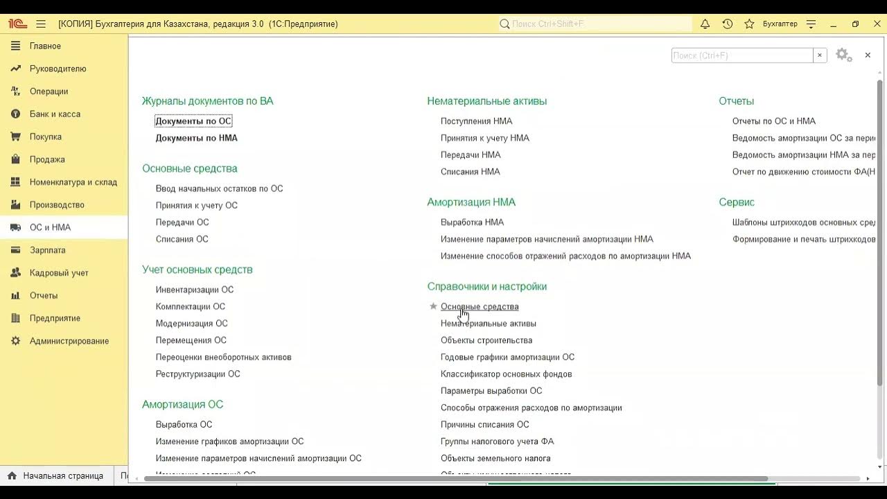Click the Покупка cart icon
The width and height of the screenshot is (887, 499).
click(x=15, y=137)
